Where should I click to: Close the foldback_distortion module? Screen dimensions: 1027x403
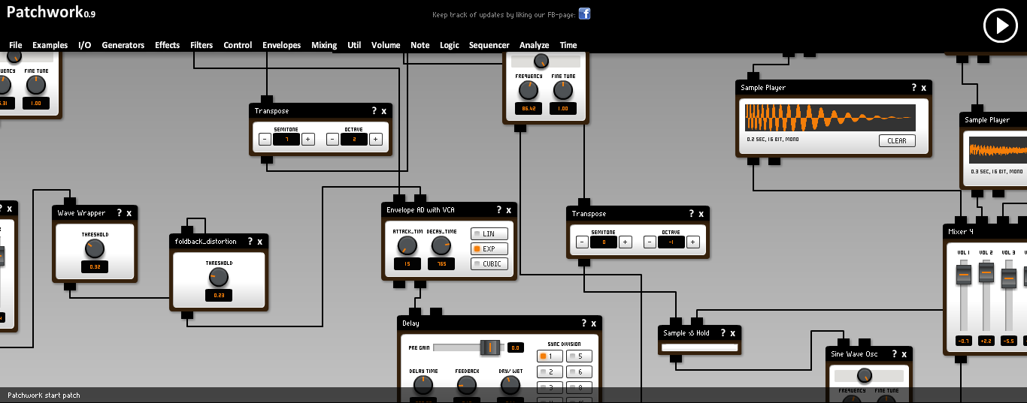(x=260, y=242)
